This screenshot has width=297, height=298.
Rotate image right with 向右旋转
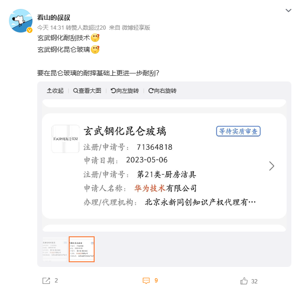pos(162,91)
